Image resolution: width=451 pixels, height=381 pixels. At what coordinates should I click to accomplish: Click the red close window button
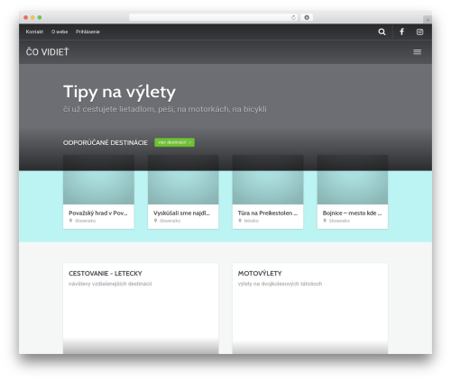[x=26, y=17]
